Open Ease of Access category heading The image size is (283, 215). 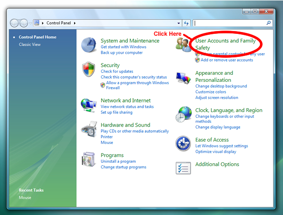(212, 140)
